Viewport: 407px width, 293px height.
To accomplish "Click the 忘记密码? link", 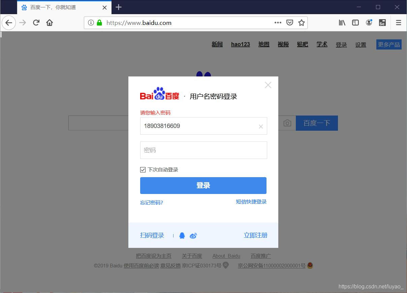I will click(x=152, y=202).
